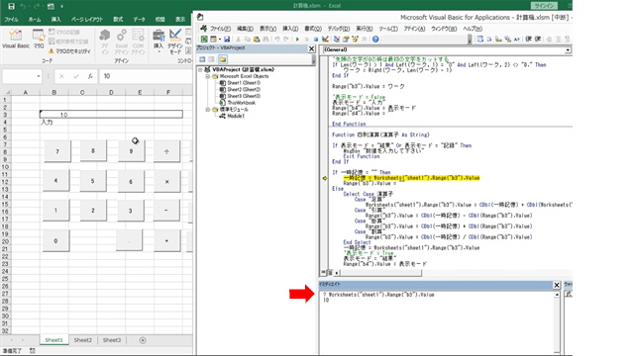This screenshot has height=356, width=634.
Task: Toggle folders icon in Project panel
Action: [222, 59]
